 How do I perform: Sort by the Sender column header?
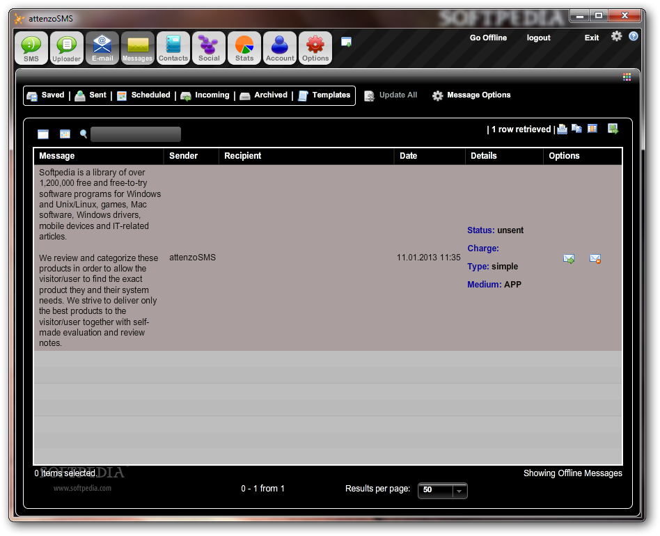coord(191,156)
